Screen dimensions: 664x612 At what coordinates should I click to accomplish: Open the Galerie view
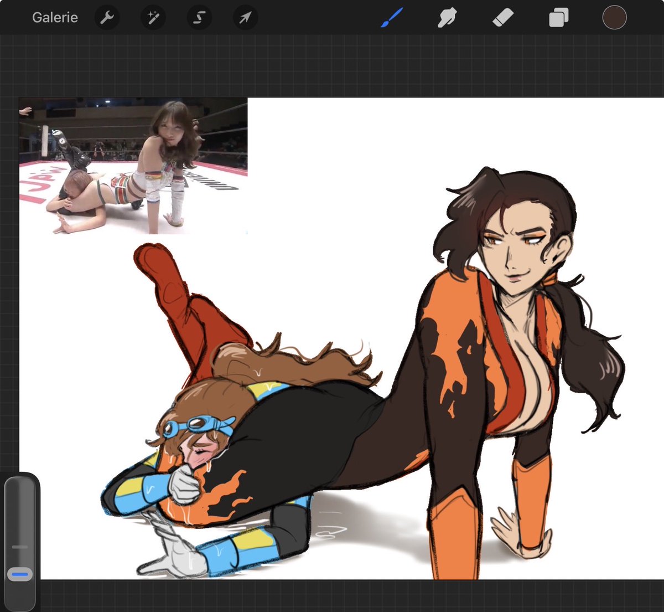[55, 18]
